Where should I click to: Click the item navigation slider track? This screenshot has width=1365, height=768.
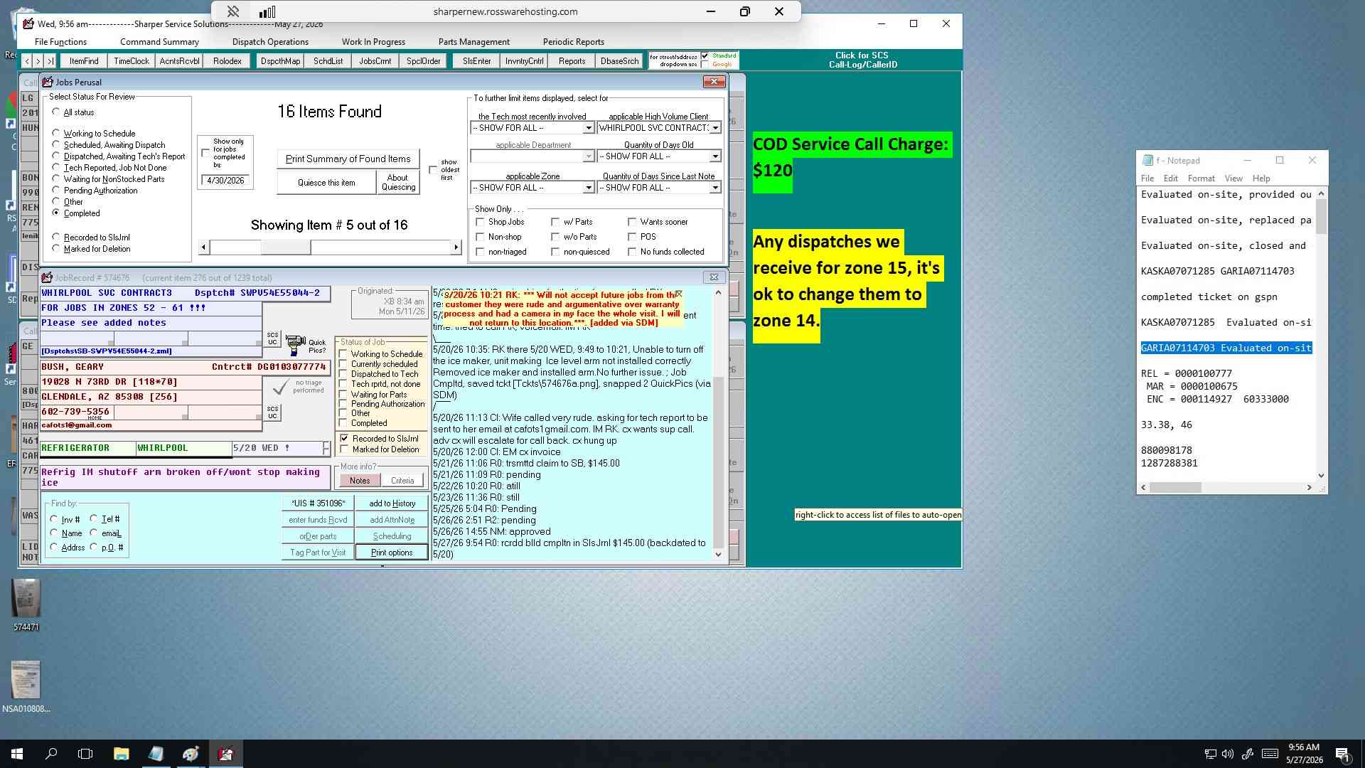click(x=330, y=247)
